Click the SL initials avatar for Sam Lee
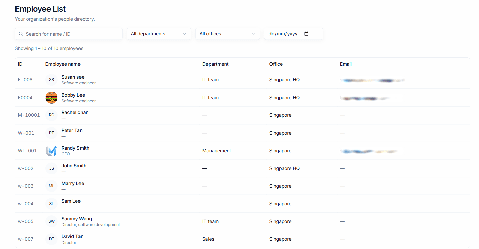The image size is (479, 249). click(x=52, y=204)
